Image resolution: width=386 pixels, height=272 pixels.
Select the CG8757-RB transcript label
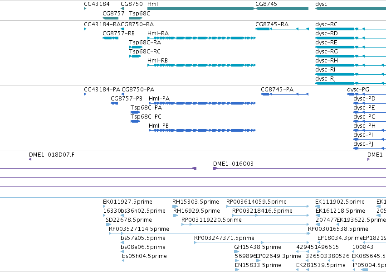point(119,33)
